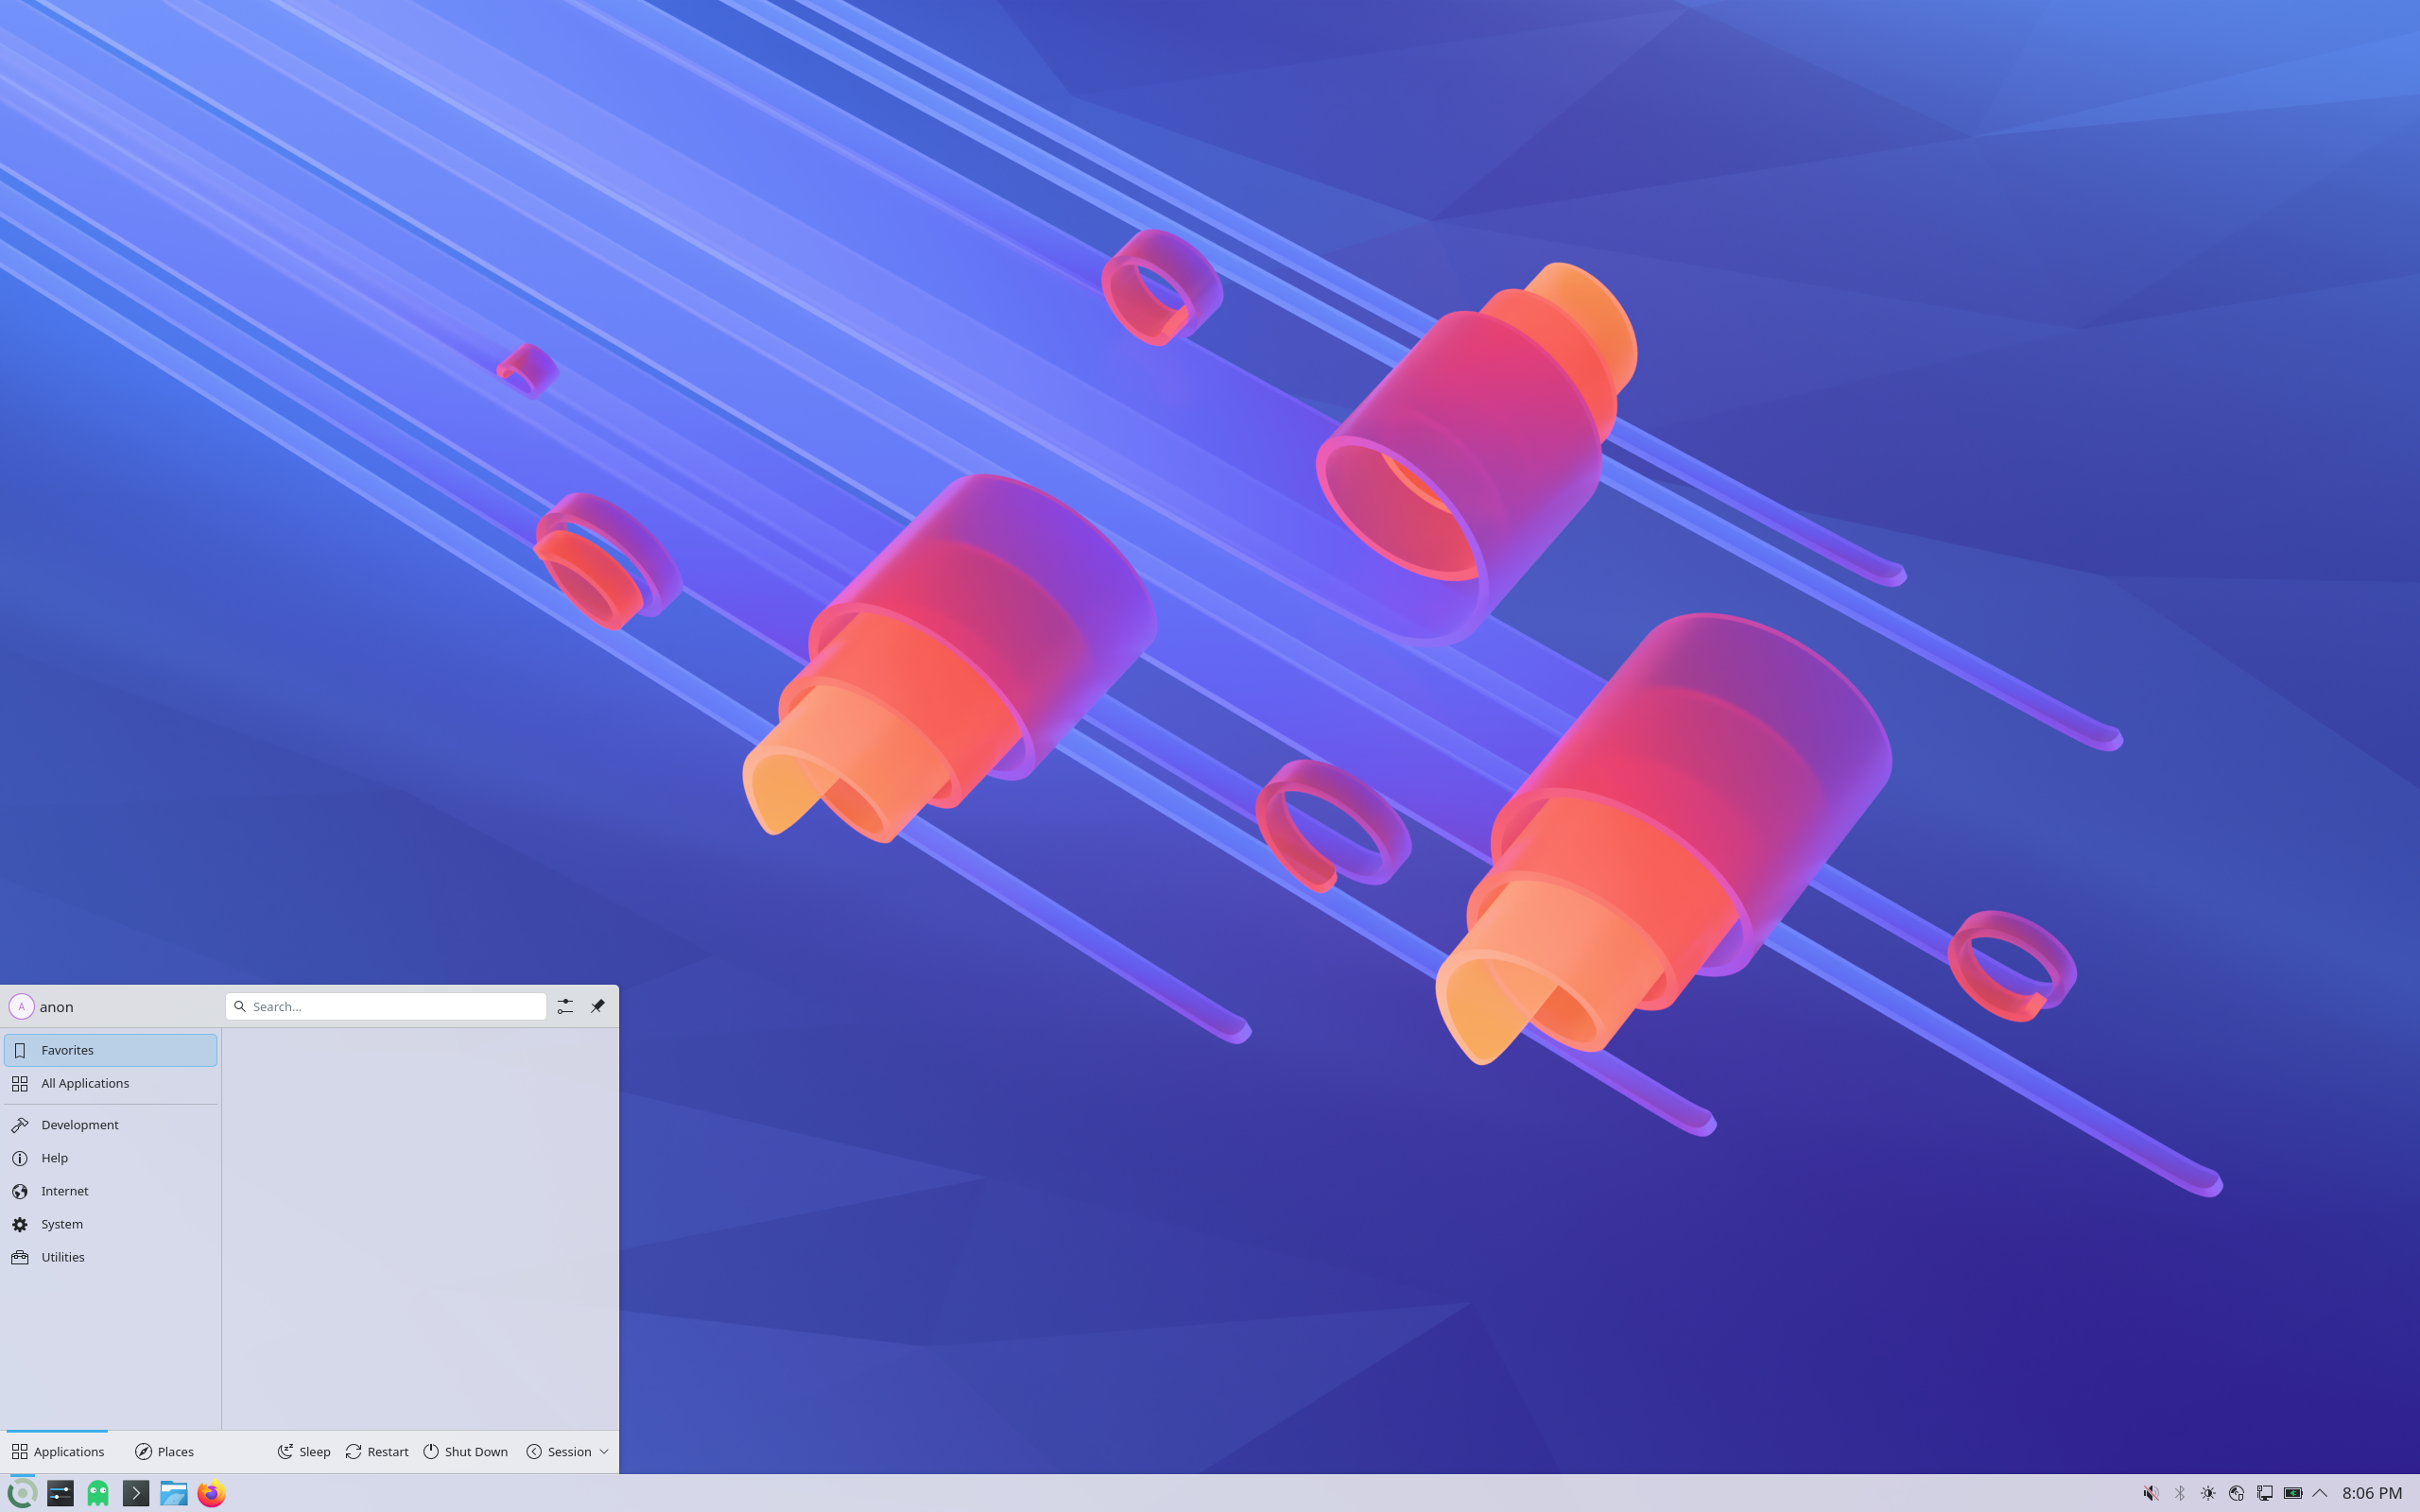Toggle the pin to keep launcher open
Screen dimensions: 2420x1512
(x=597, y=1006)
